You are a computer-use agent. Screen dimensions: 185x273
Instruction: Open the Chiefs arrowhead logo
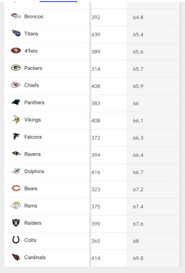16,85
